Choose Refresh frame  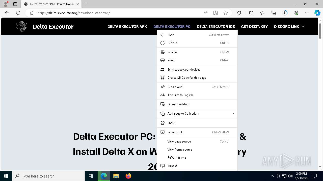coord(197,158)
